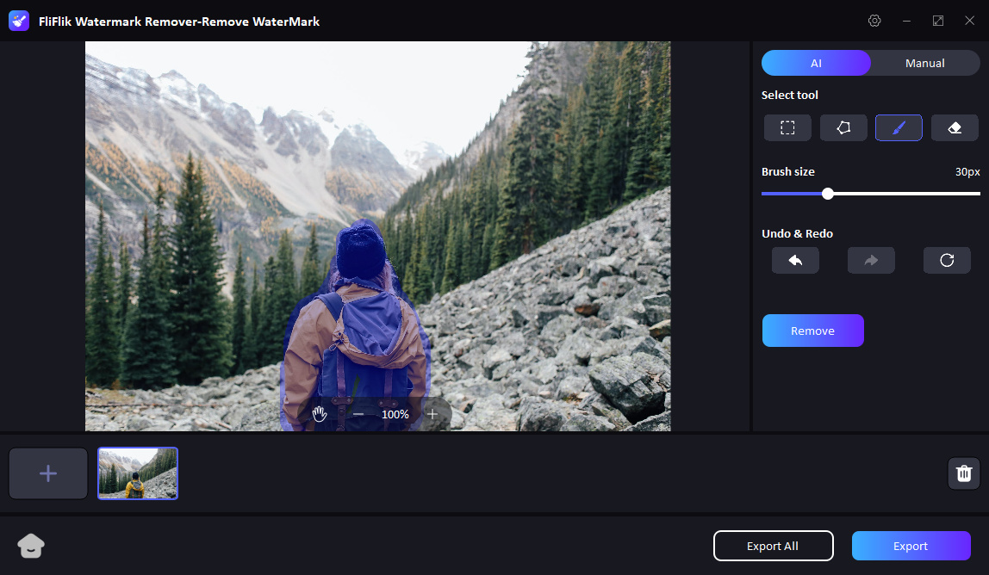Switch to Manual mode
Screen dimensions: 989x575
point(924,62)
